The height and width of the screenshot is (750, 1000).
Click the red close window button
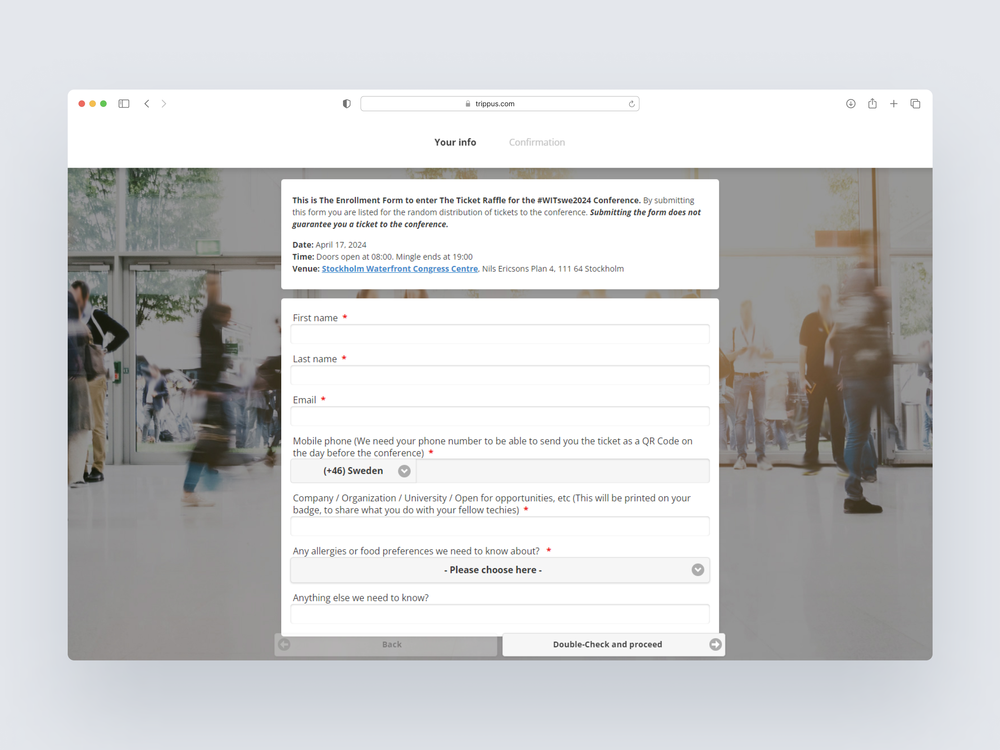[82, 103]
